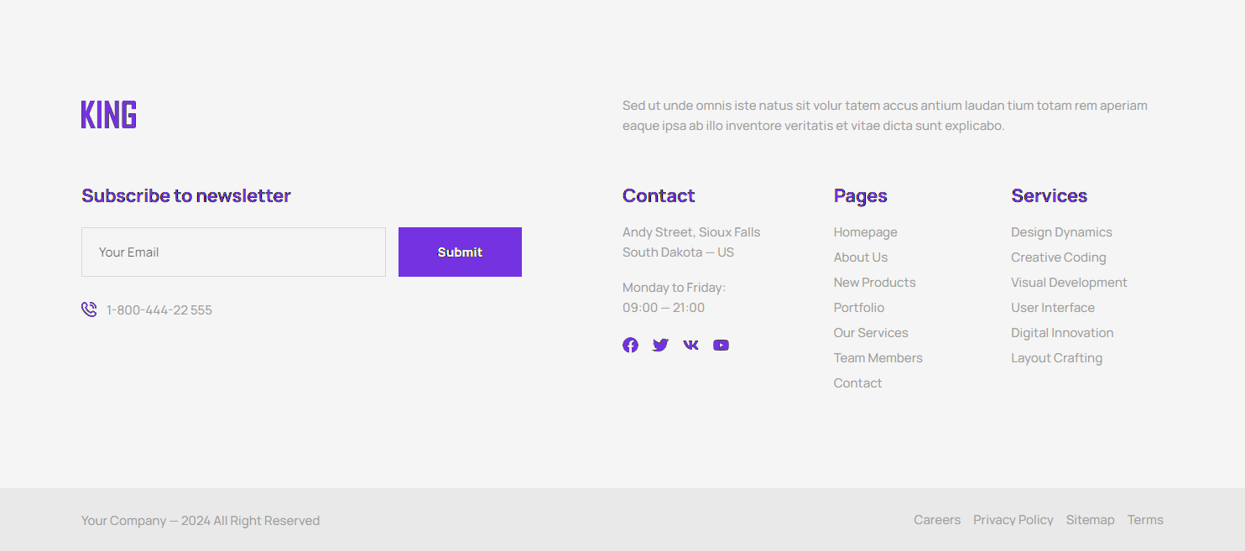Open the YouTube channel icon

721,345
